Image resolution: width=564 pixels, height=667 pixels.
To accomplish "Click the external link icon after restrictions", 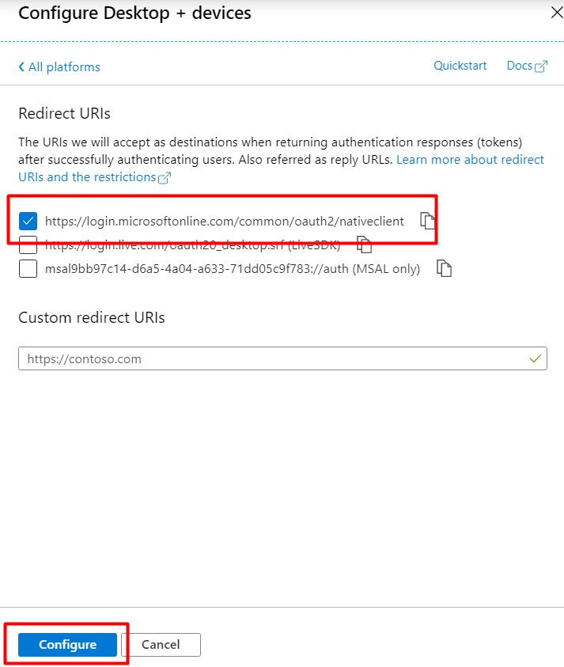I will pyautogui.click(x=165, y=178).
